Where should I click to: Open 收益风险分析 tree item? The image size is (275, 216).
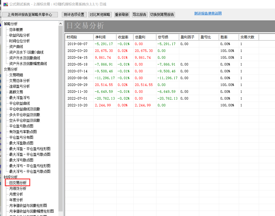pyautogui.click(x=19, y=35)
